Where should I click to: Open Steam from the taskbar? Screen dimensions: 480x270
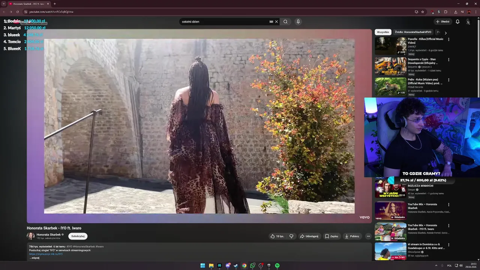point(236,265)
